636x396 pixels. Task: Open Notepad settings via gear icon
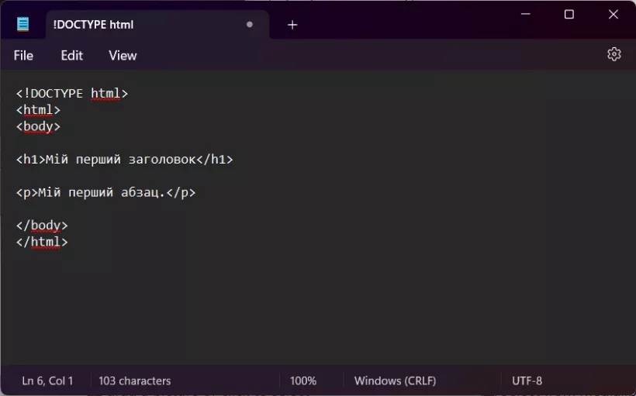point(614,54)
